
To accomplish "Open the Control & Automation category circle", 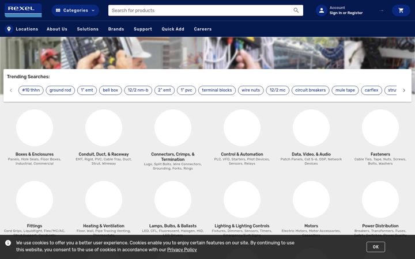I will pos(242,128).
